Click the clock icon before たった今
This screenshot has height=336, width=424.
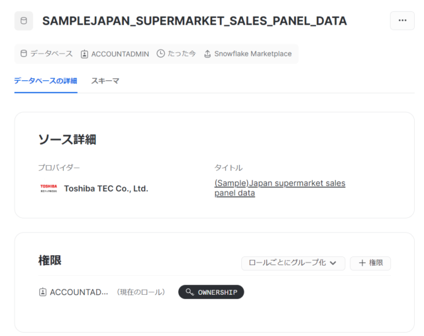(160, 54)
